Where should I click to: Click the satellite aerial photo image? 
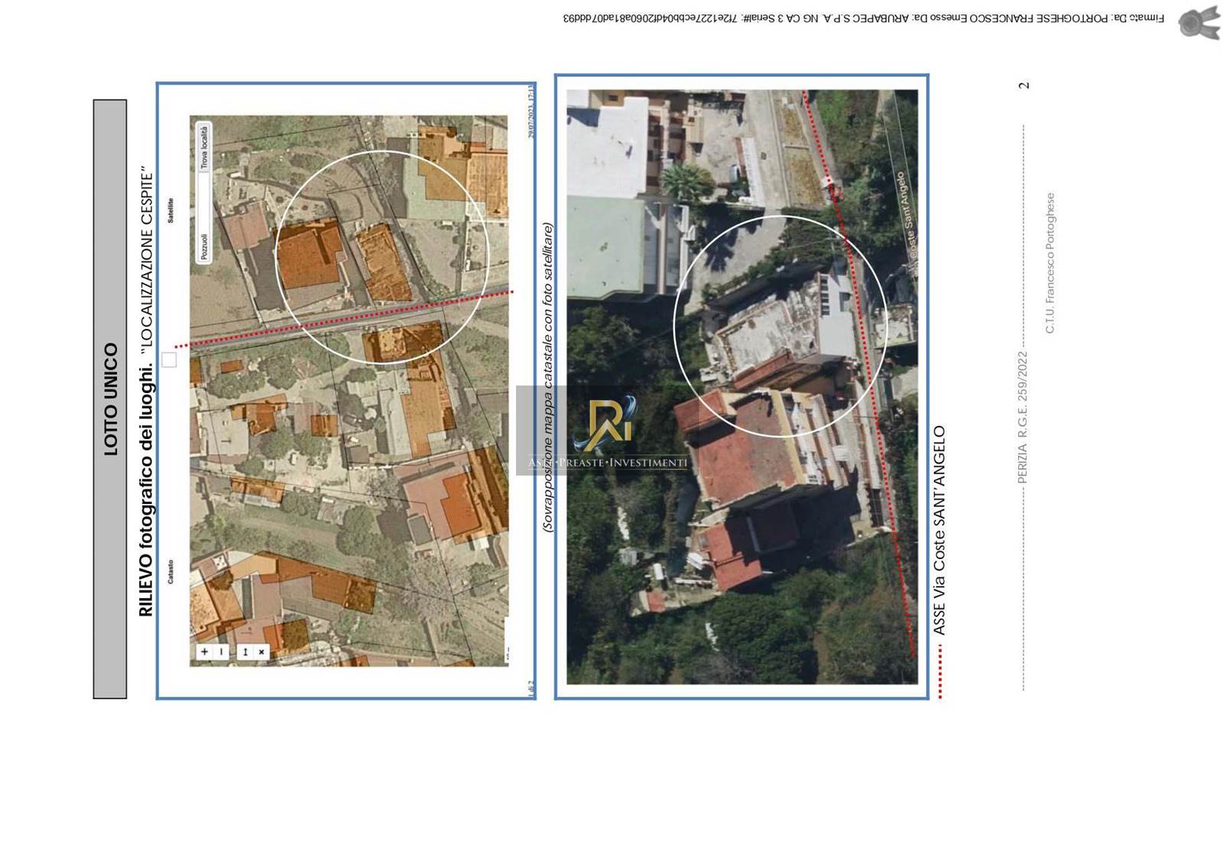pos(741,386)
